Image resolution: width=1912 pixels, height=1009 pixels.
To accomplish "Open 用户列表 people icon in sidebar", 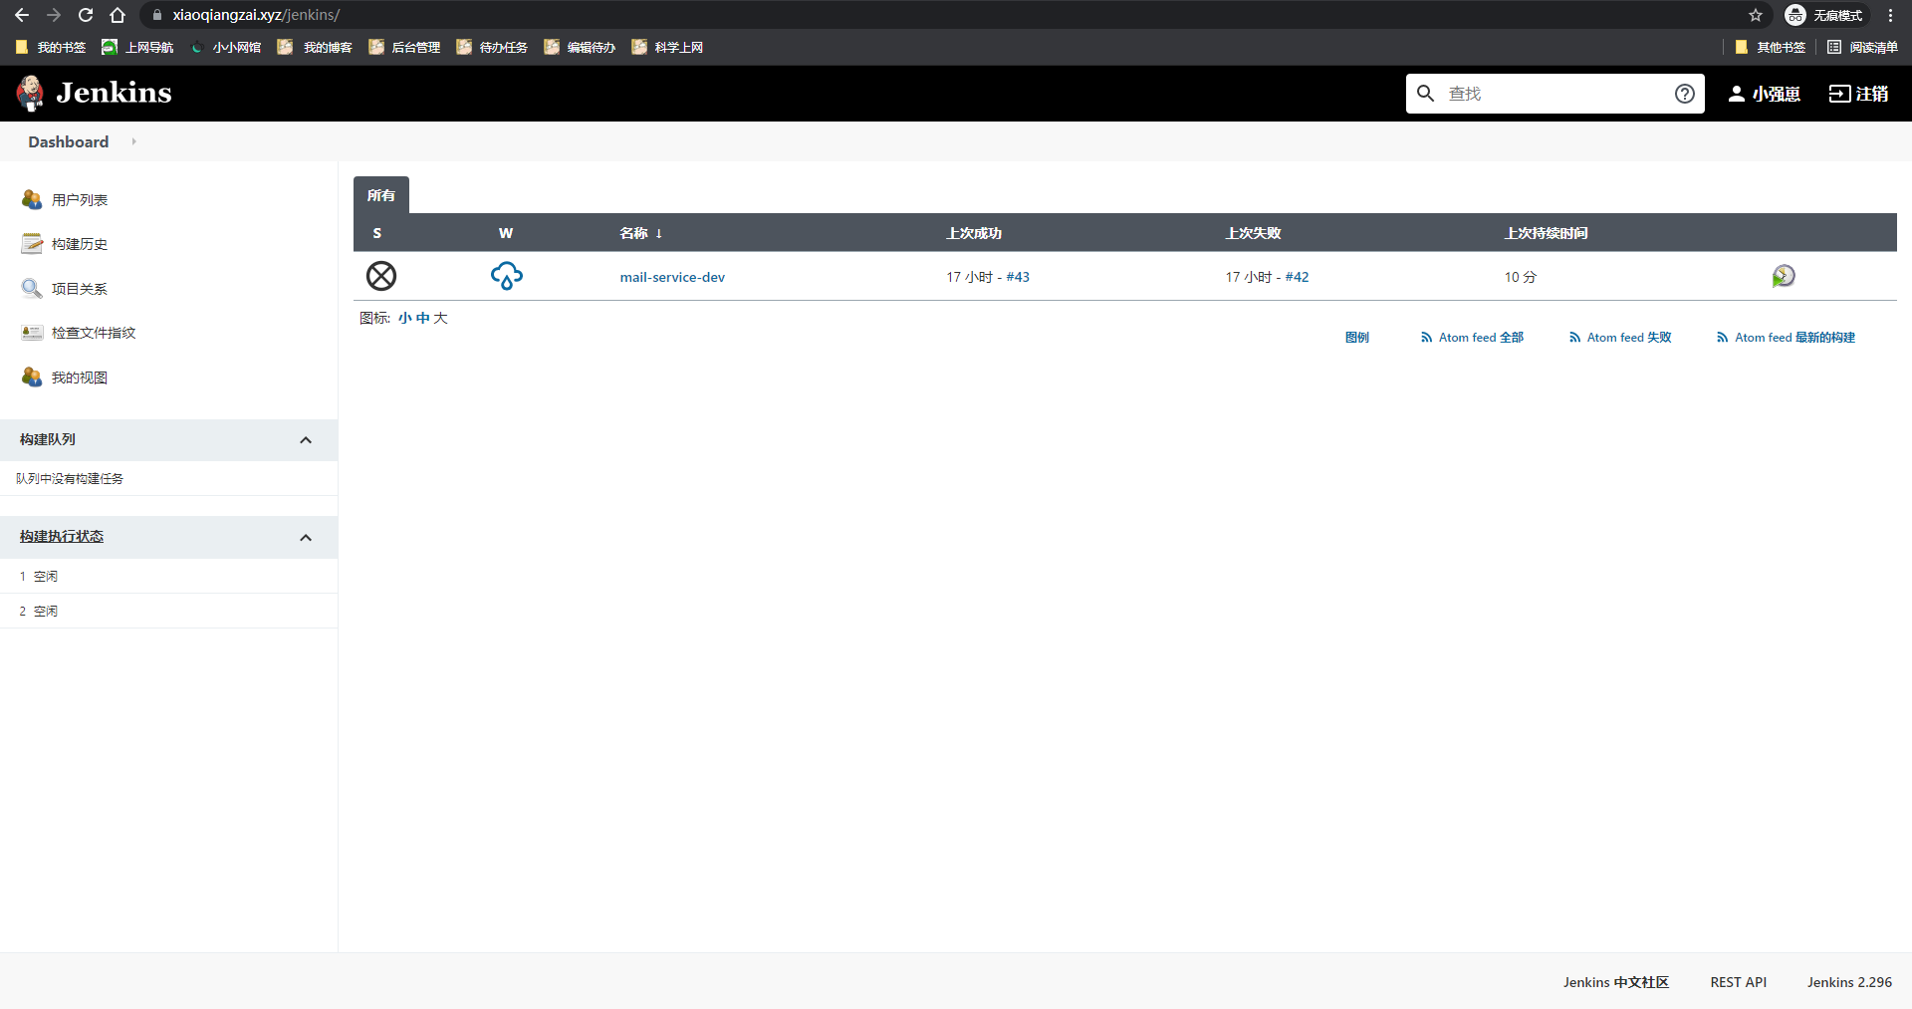I will (x=32, y=200).
